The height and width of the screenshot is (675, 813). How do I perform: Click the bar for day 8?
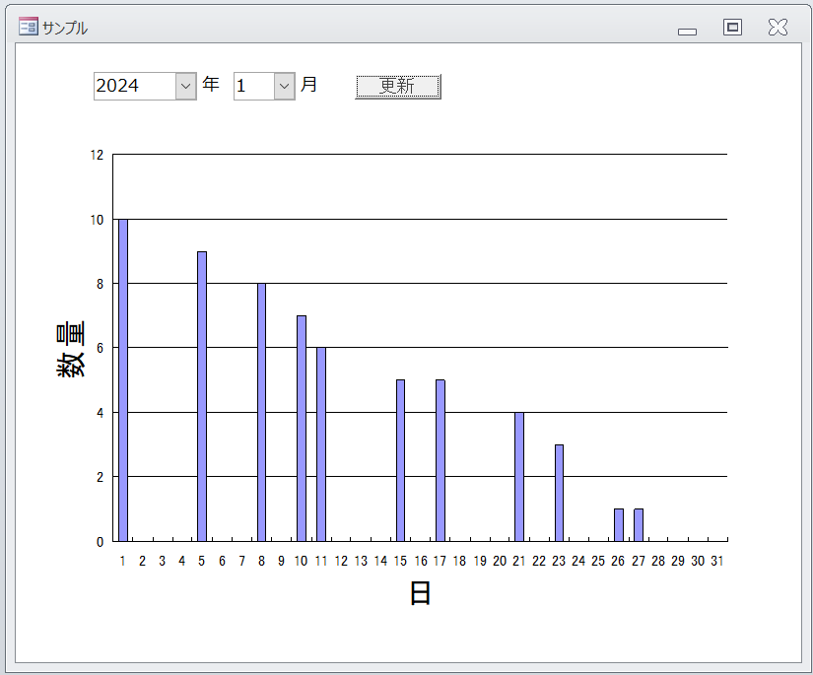pos(261,412)
